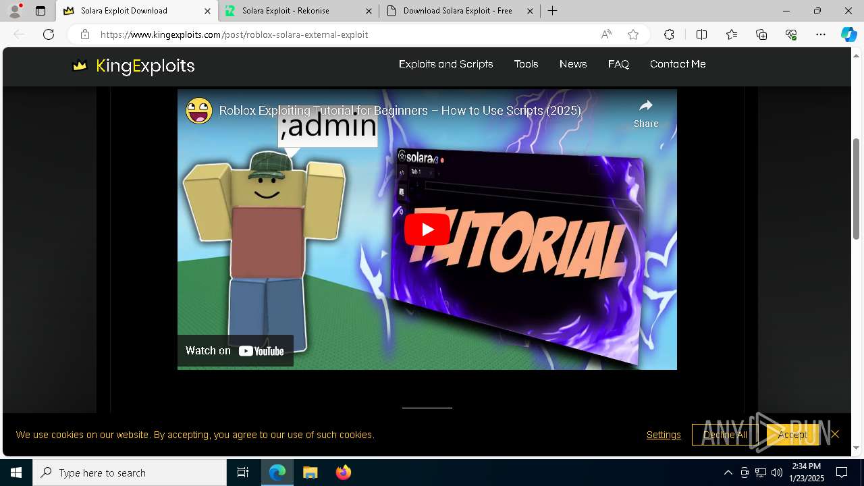This screenshot has height=486, width=864.
Task: Open the tab actions menu icon
Action: (x=40, y=11)
